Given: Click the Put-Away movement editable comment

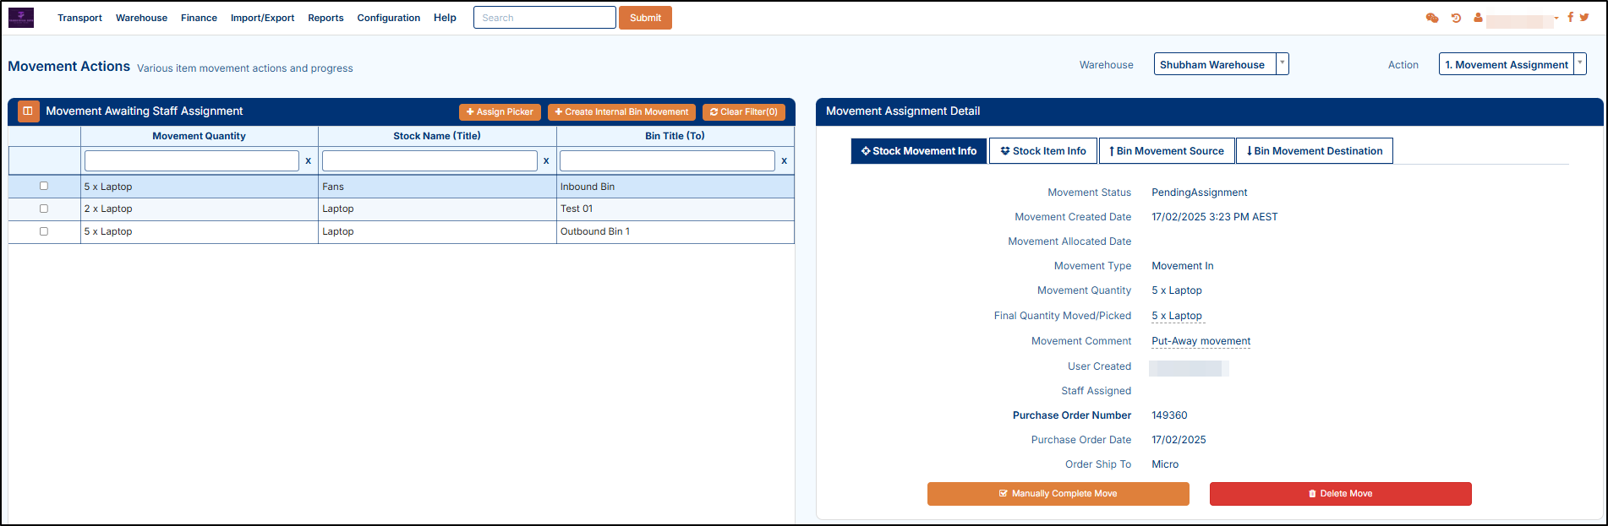Looking at the screenshot, I should coord(1201,341).
